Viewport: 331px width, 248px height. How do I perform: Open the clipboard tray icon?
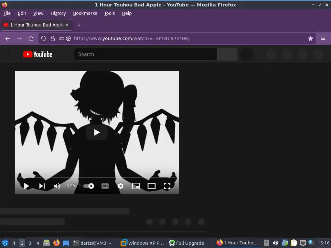[x=294, y=243]
